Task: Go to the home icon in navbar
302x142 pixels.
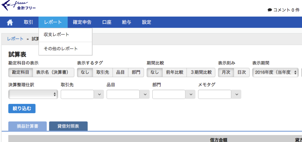Action: (x=10, y=23)
